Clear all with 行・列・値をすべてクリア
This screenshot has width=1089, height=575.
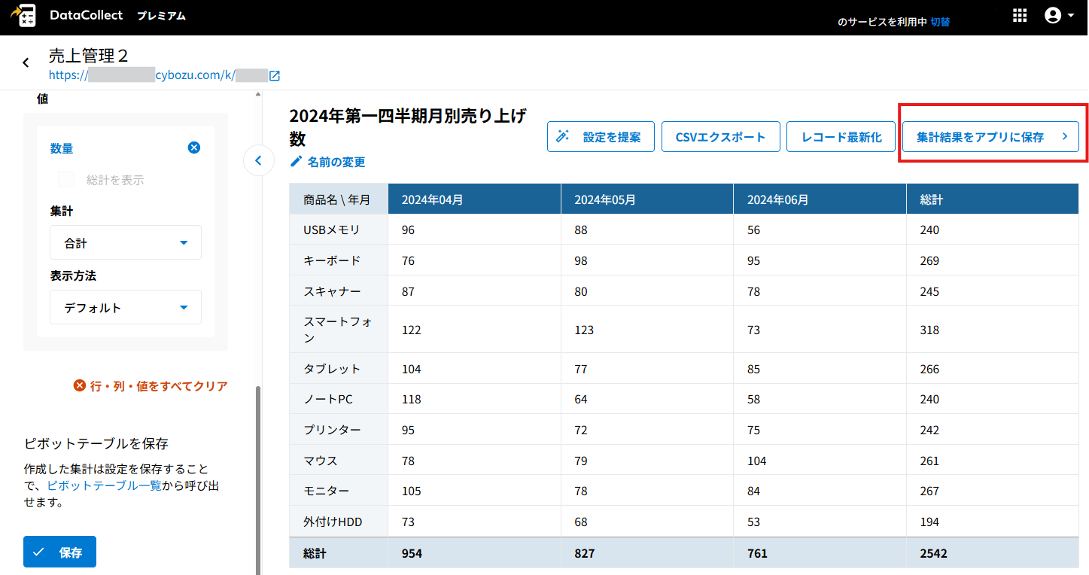point(151,386)
